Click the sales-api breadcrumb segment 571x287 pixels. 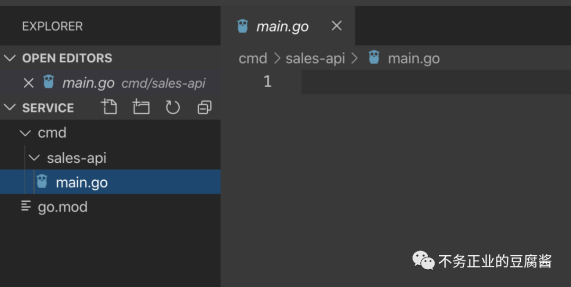point(315,58)
